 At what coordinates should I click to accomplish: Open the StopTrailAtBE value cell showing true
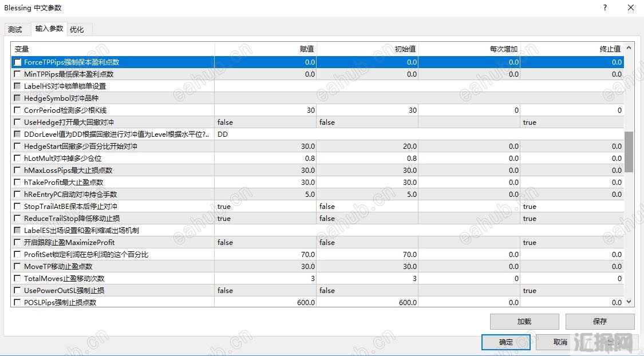coord(265,207)
